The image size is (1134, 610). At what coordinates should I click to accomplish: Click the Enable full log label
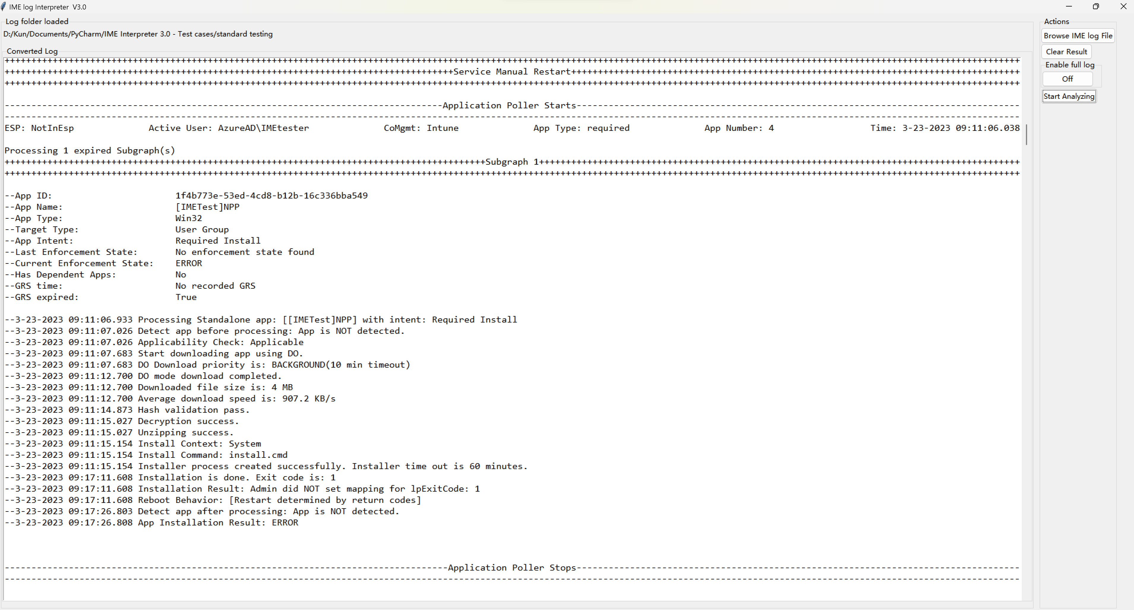click(1069, 65)
